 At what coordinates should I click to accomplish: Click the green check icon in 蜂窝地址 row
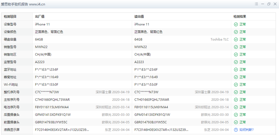pyautogui.click(x=236, y=77)
